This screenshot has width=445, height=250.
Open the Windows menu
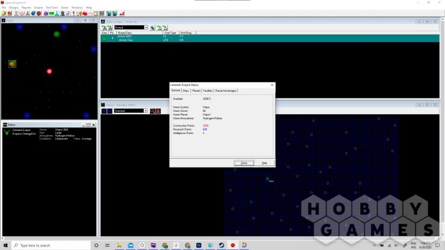(x=76, y=8)
